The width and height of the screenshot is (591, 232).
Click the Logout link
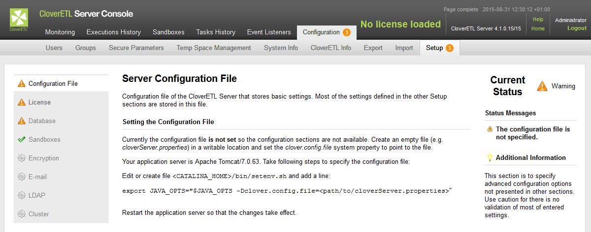click(x=577, y=28)
